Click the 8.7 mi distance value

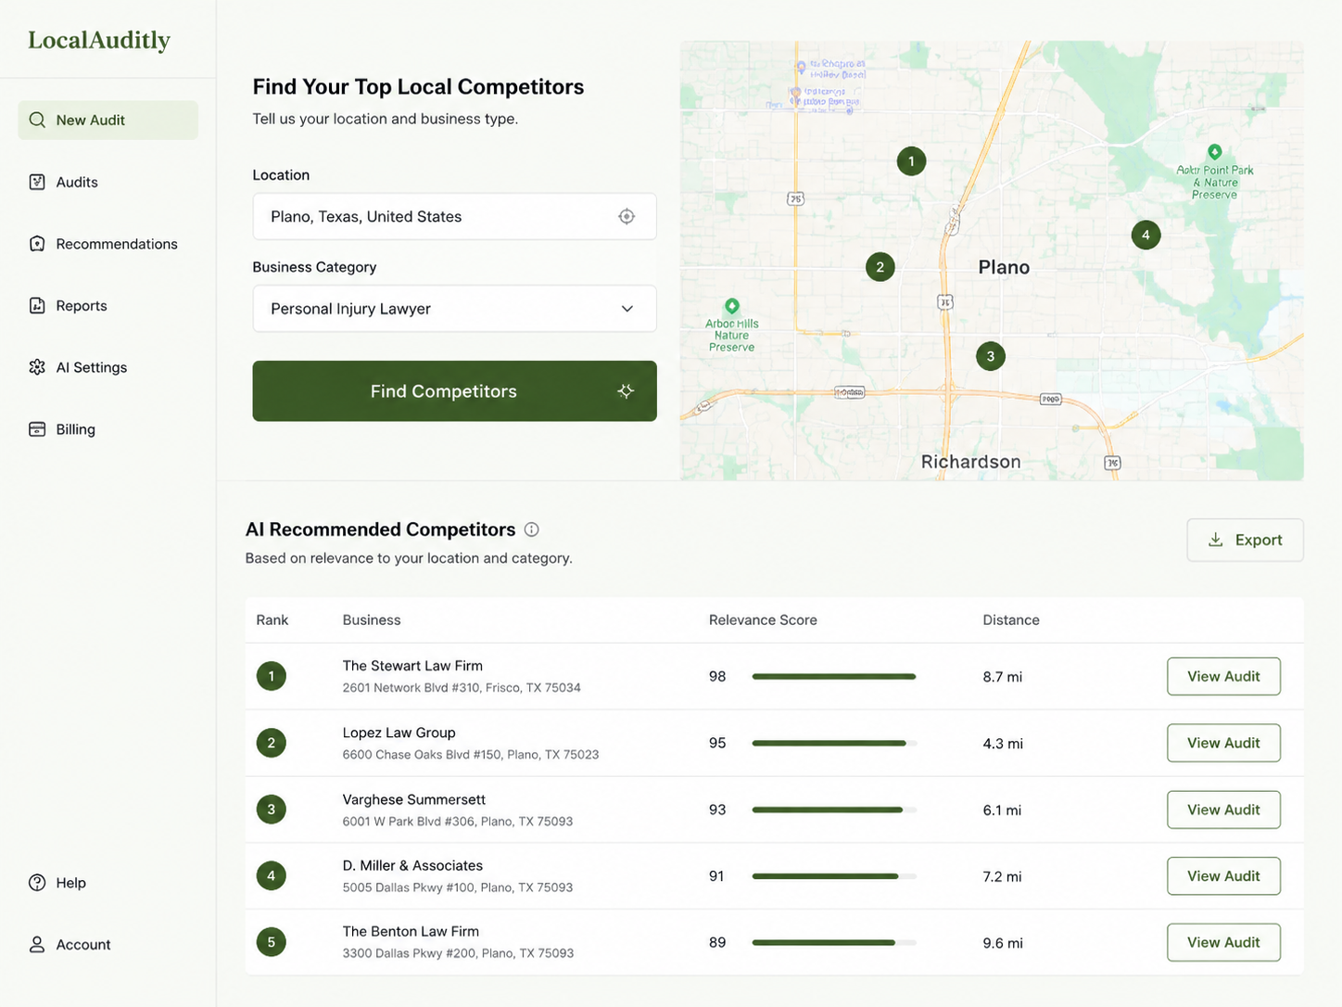click(1003, 677)
